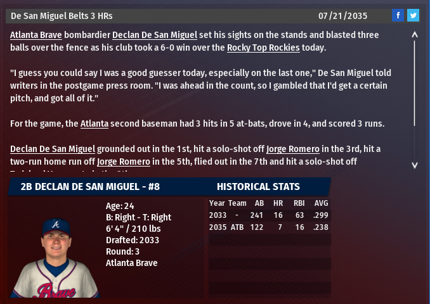Share article via the Twitter icon
Screen dimensions: 430x304
[x=413, y=15]
